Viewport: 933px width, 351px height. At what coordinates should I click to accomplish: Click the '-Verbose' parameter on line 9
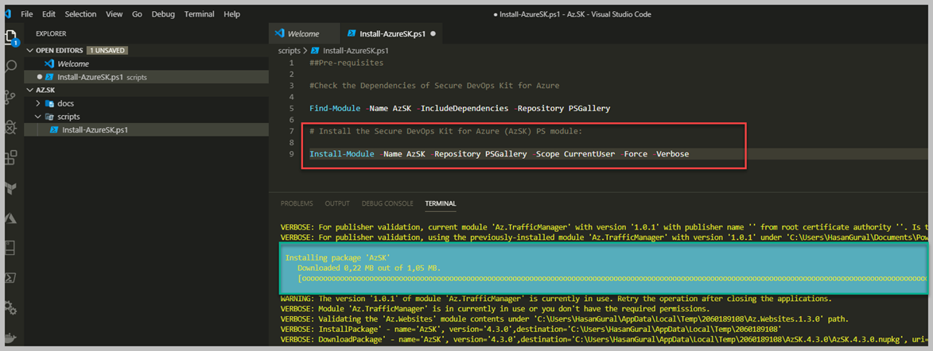point(670,154)
